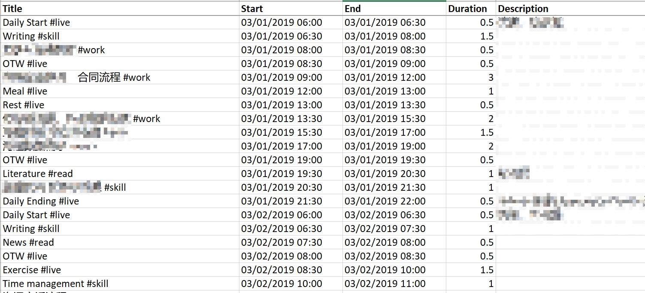Click the cell containing '合同流程 #work'
This screenshot has width=645, height=293.
120,77
